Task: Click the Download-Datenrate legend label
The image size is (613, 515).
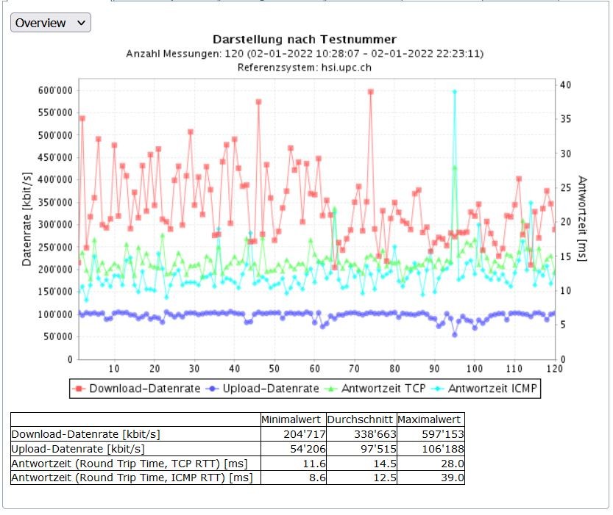Action: tap(144, 389)
